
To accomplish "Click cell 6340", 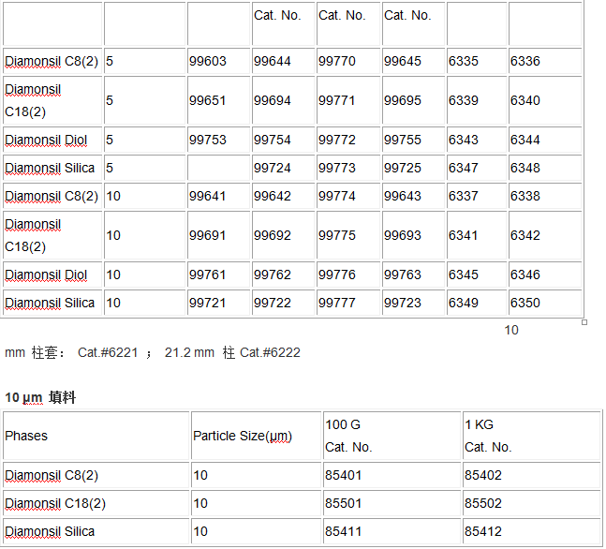I will pyautogui.click(x=545, y=100).
